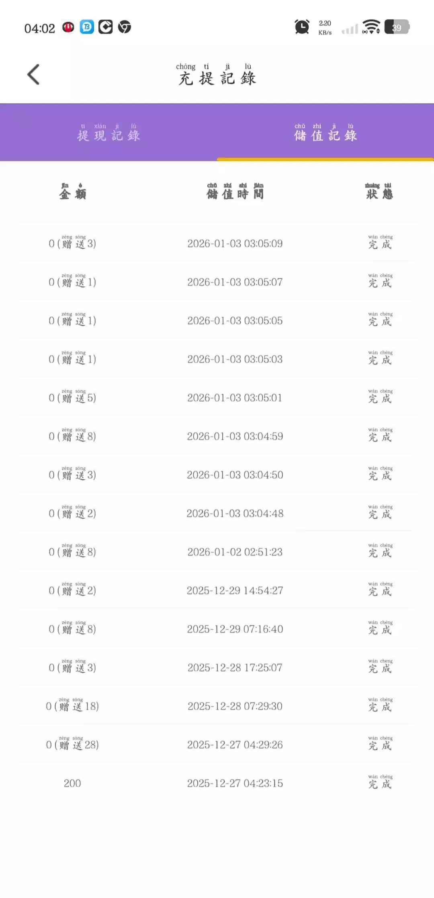Open the record dated 2026-01-03 03:05:09
Viewport: 434px width, 898px height.
coord(235,243)
